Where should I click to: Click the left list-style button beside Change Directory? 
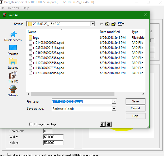click(103, 124)
